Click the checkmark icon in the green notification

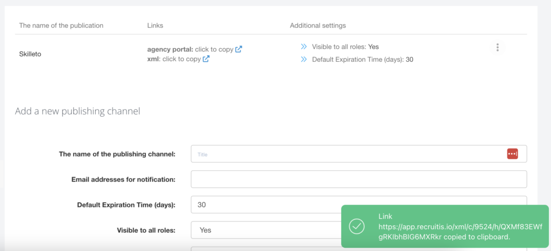click(x=357, y=226)
